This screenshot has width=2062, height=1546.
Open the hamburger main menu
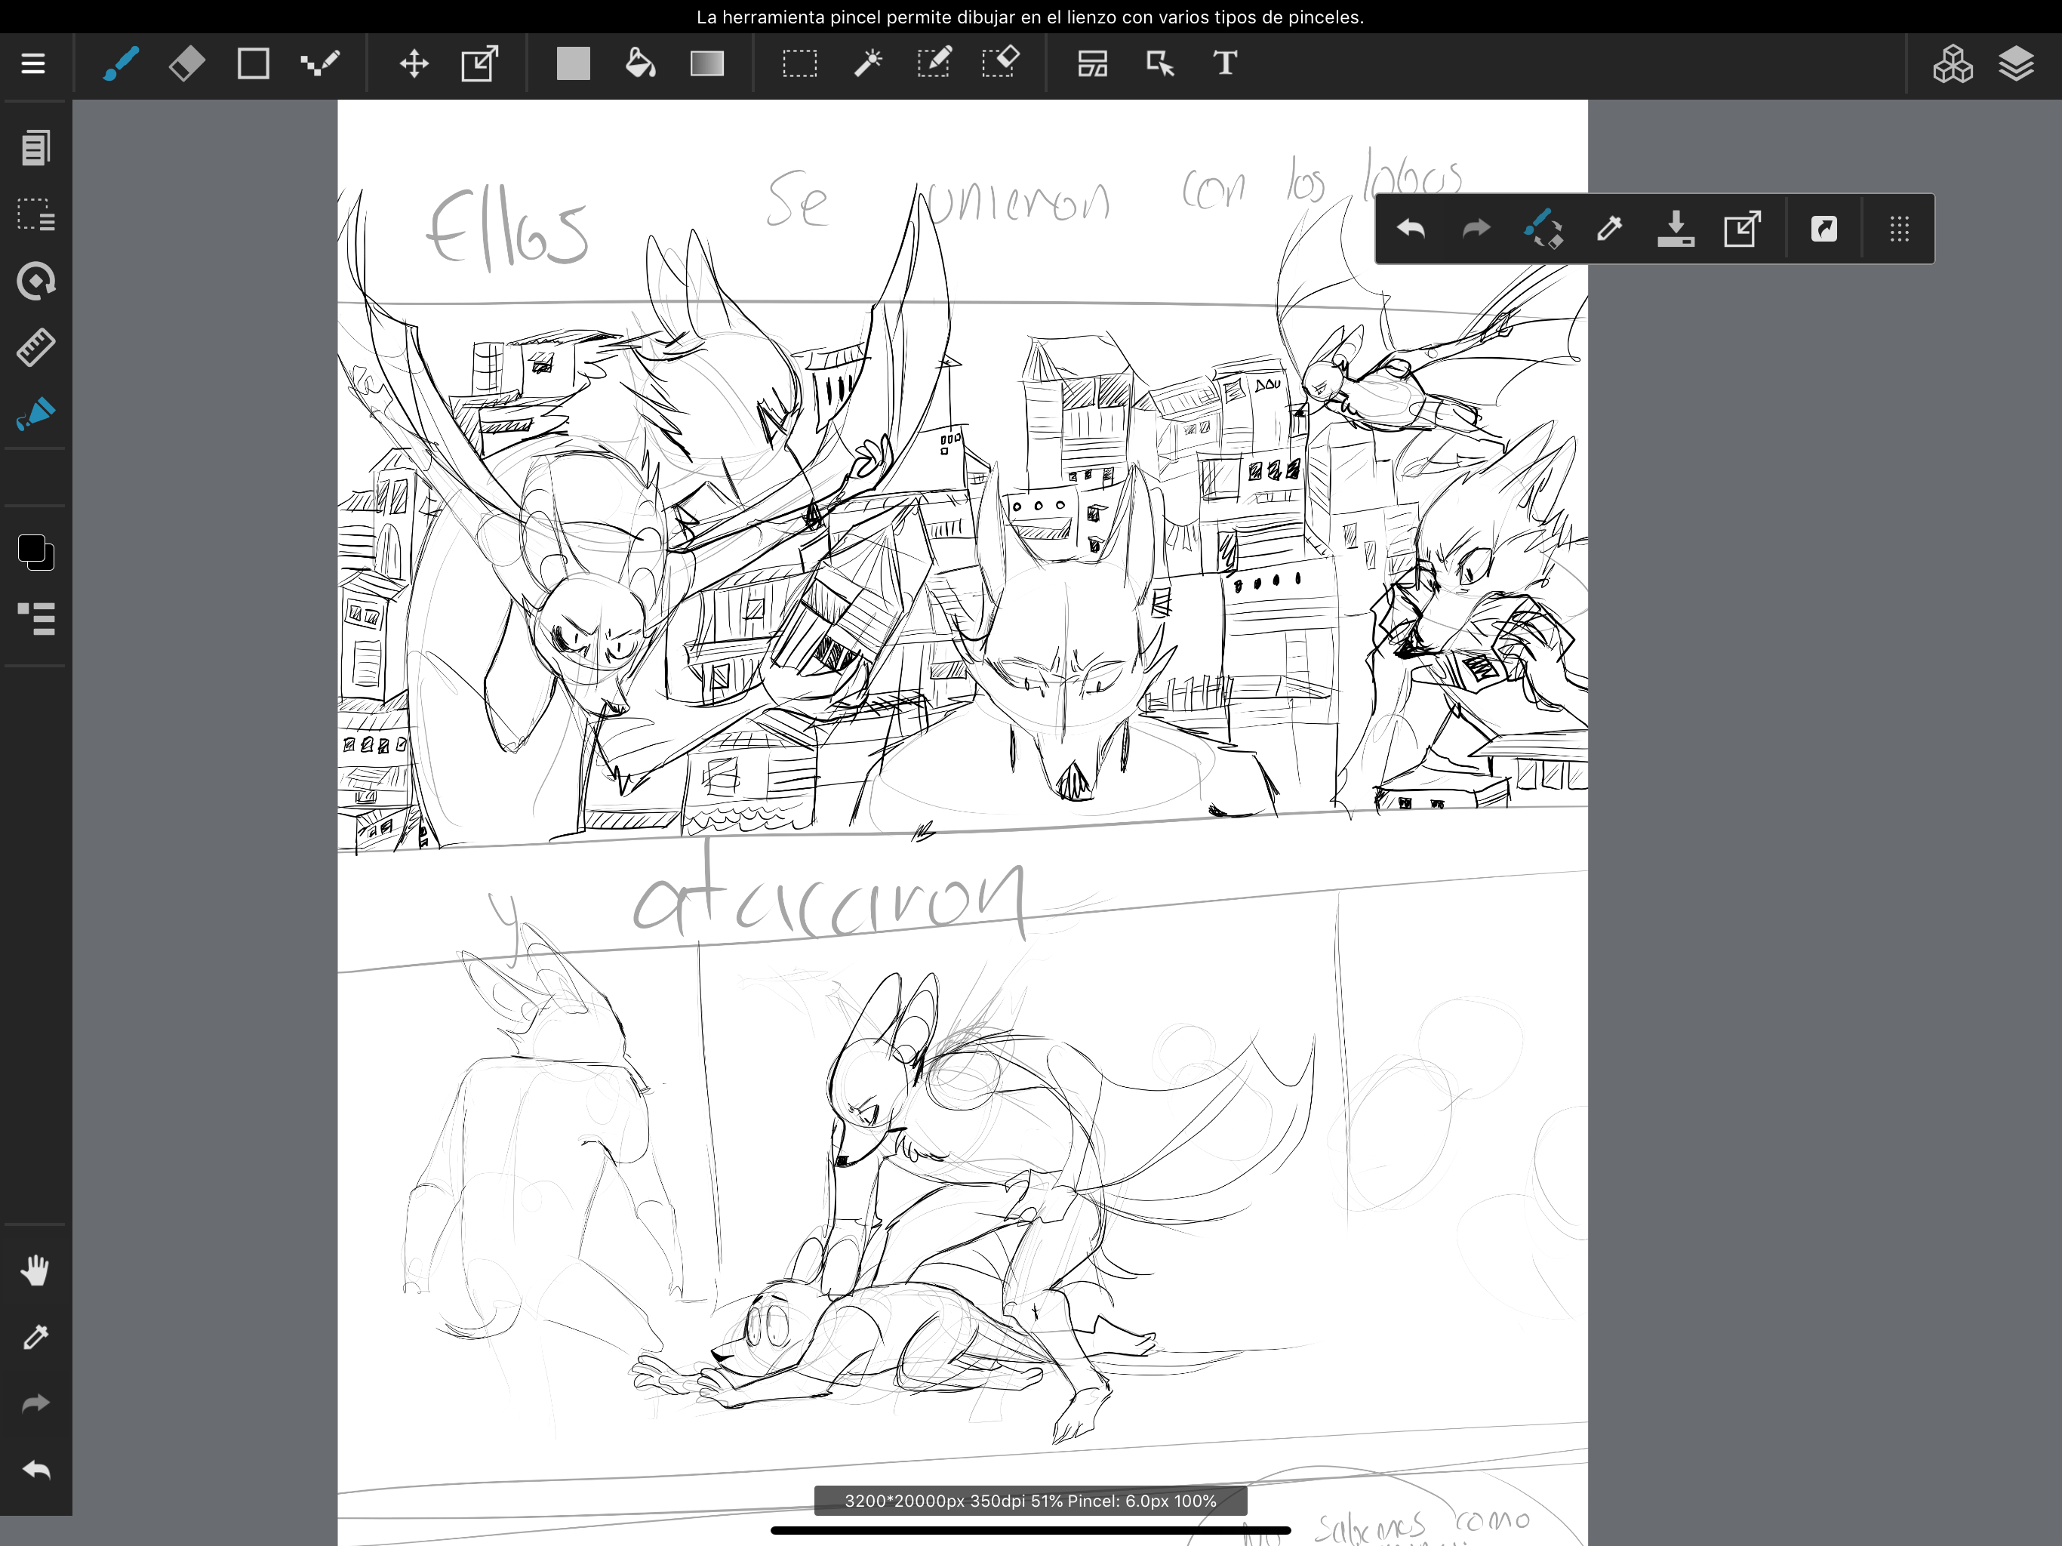click(x=33, y=63)
